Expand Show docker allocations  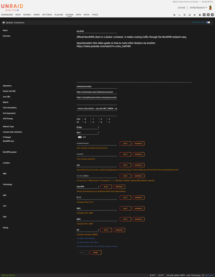click(x=89, y=242)
